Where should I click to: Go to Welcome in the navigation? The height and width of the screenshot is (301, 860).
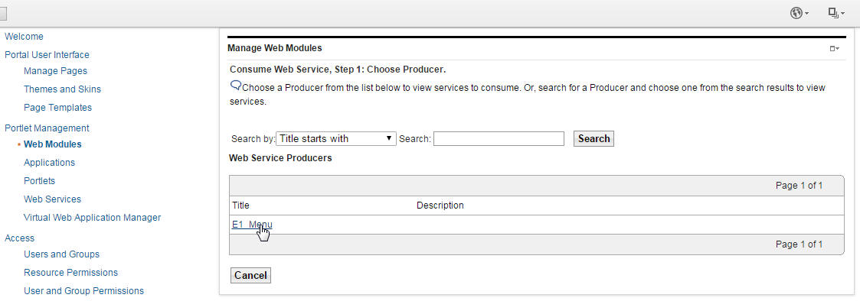point(25,37)
